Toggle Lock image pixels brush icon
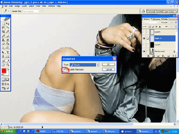 click(x=153, y=26)
